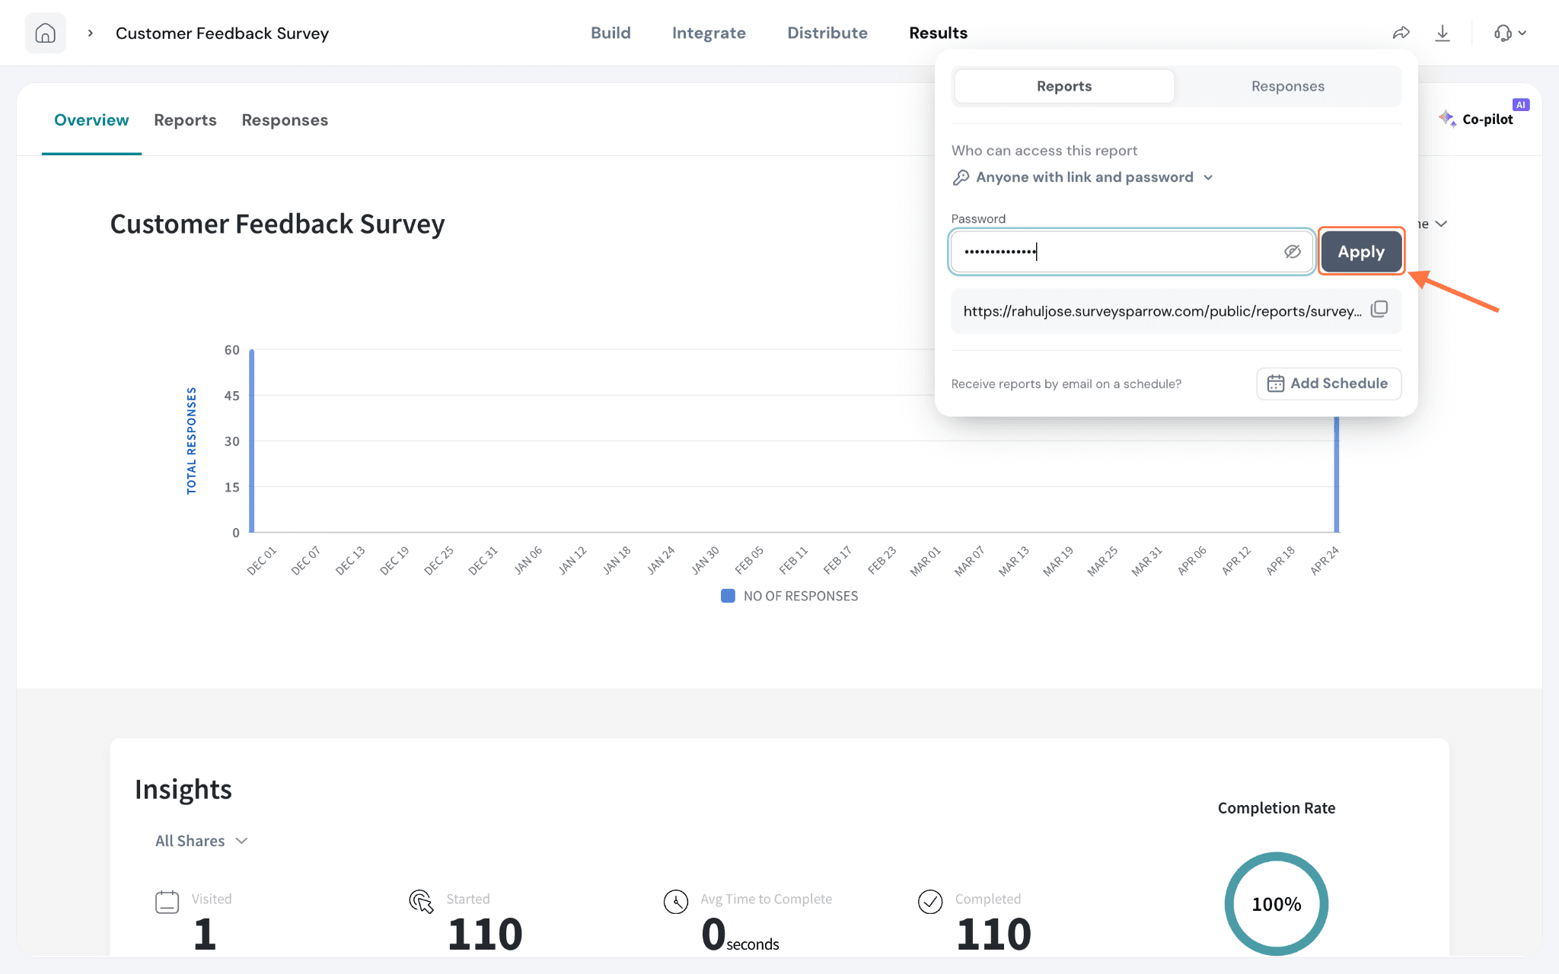Toggle the NO OF RESPONSES legend swatch
The height and width of the screenshot is (974, 1559).
(728, 596)
